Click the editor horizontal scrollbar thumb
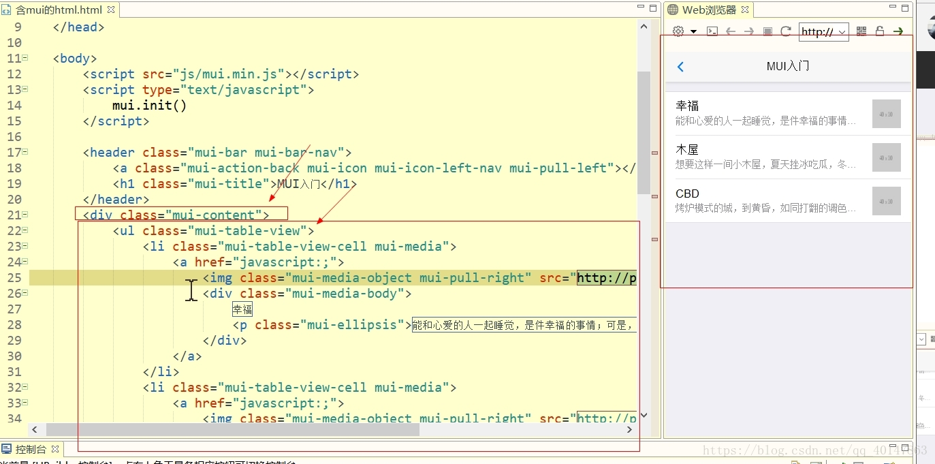935x464 pixels. click(x=233, y=429)
